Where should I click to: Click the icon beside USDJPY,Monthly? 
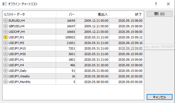click(x=5, y=82)
